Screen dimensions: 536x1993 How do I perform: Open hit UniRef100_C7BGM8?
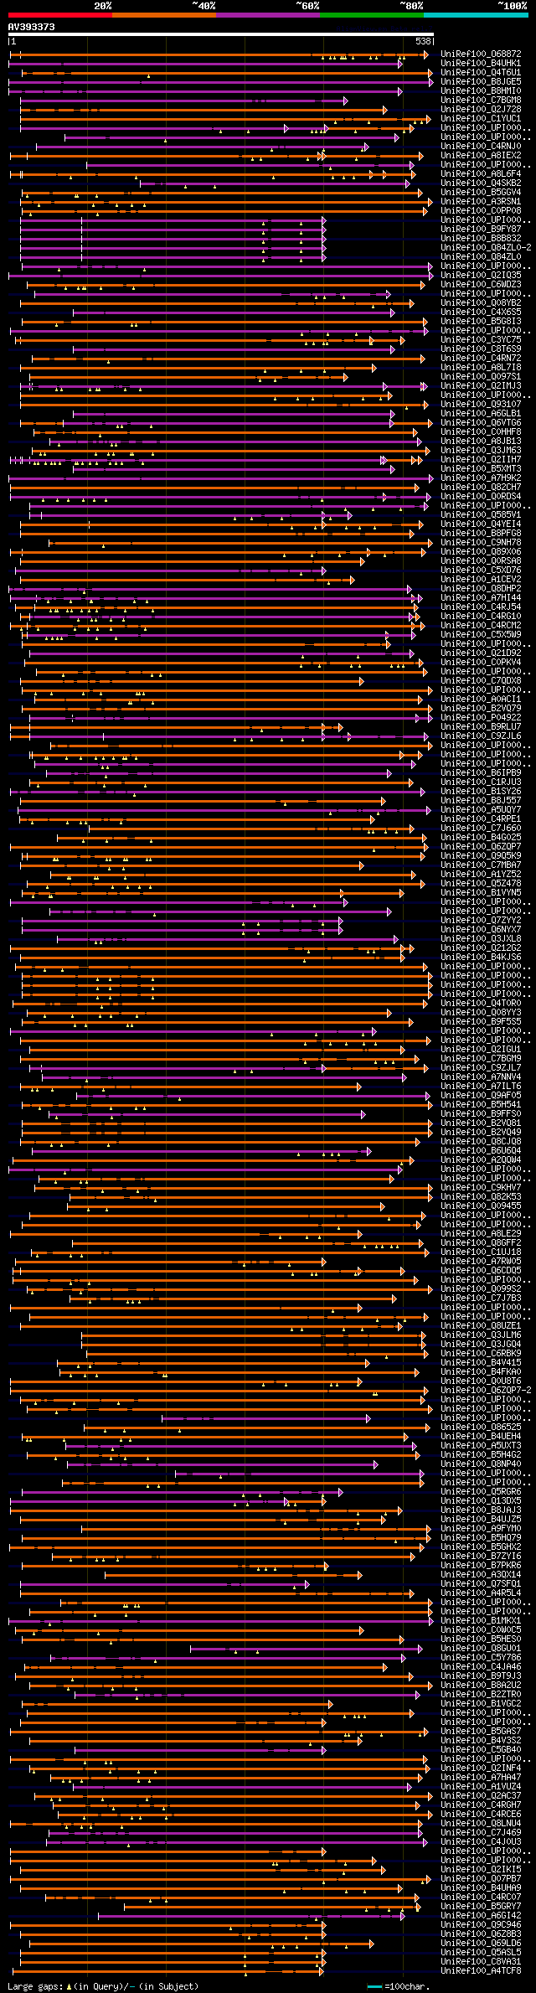click(x=481, y=101)
